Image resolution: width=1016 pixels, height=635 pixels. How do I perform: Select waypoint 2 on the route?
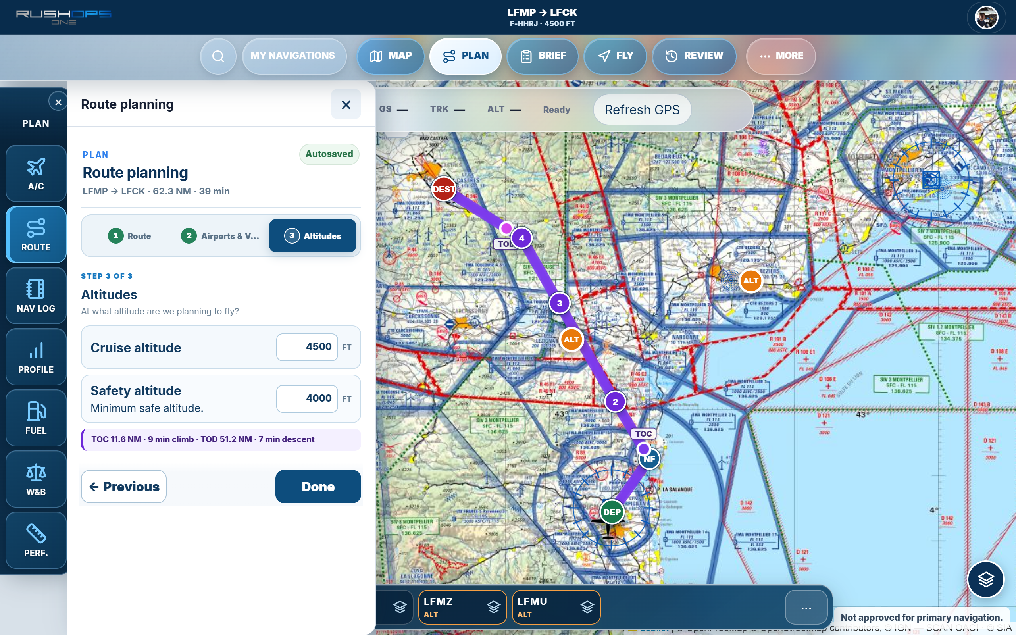(615, 402)
